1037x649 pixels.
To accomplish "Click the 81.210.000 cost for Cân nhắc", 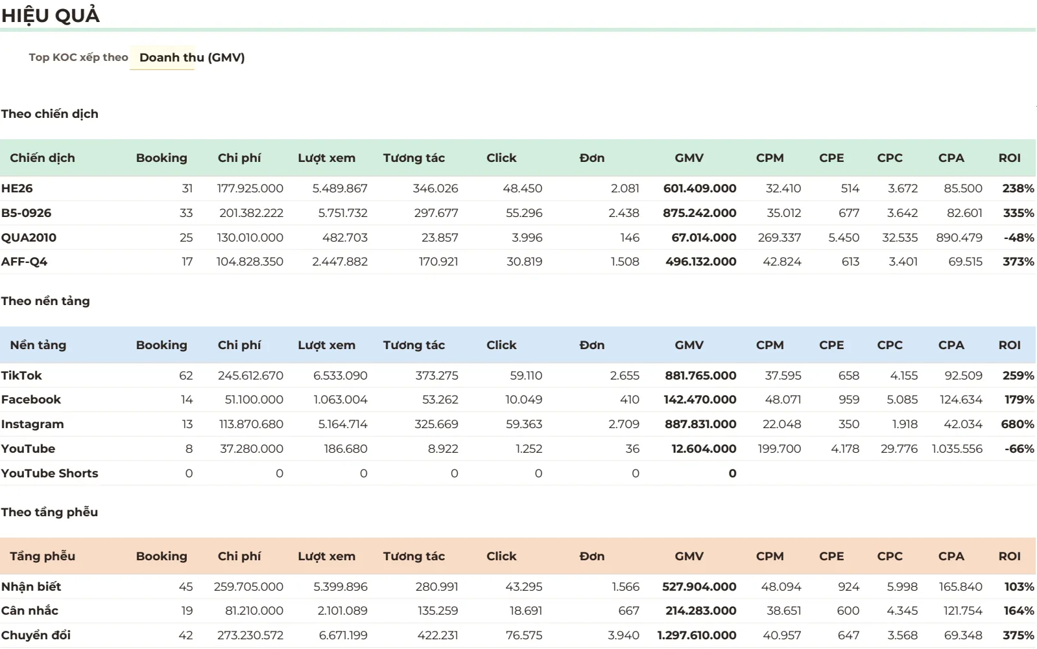I will click(254, 611).
